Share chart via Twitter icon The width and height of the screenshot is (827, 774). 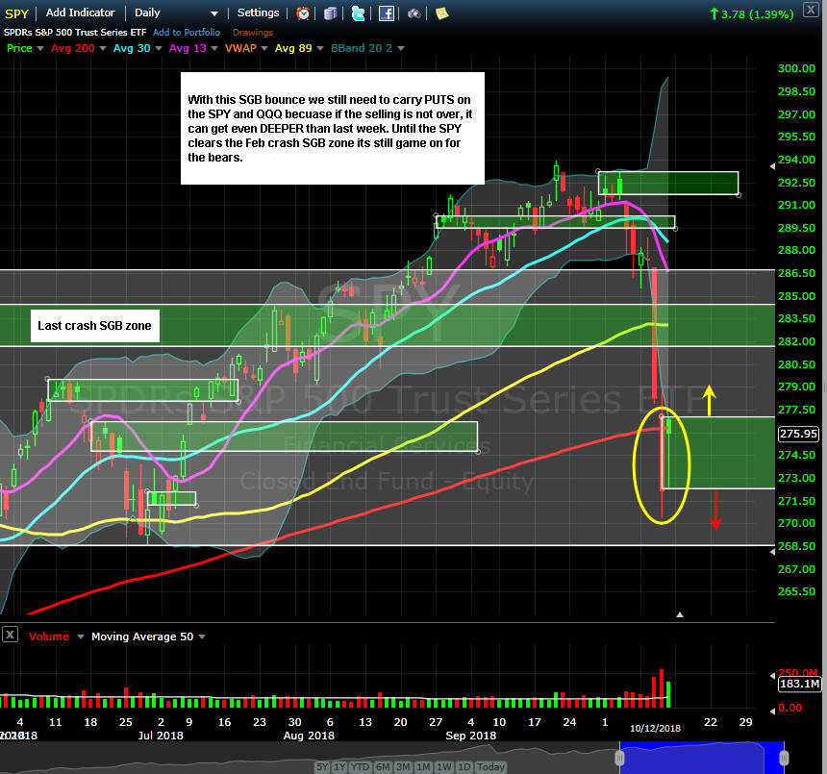[x=358, y=13]
